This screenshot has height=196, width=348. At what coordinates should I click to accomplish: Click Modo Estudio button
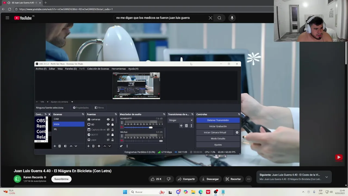pyautogui.click(x=218, y=139)
